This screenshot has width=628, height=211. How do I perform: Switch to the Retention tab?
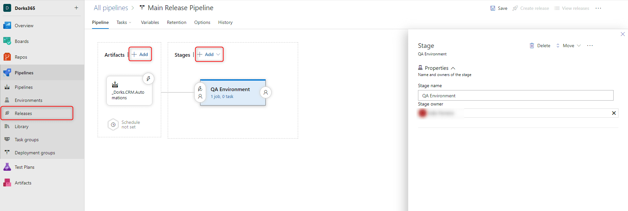tap(177, 22)
